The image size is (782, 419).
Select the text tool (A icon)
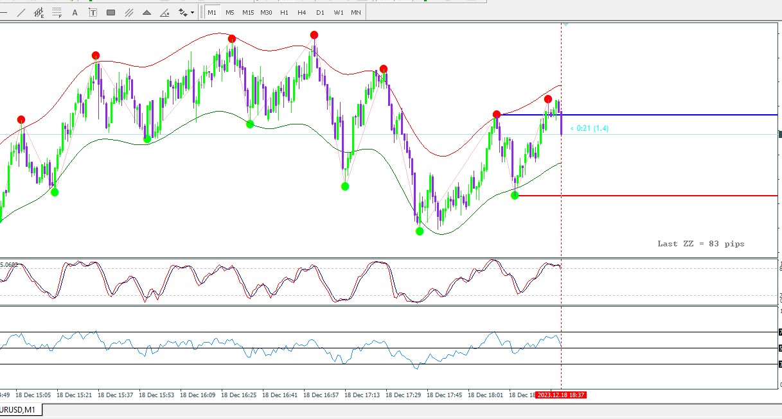75,12
